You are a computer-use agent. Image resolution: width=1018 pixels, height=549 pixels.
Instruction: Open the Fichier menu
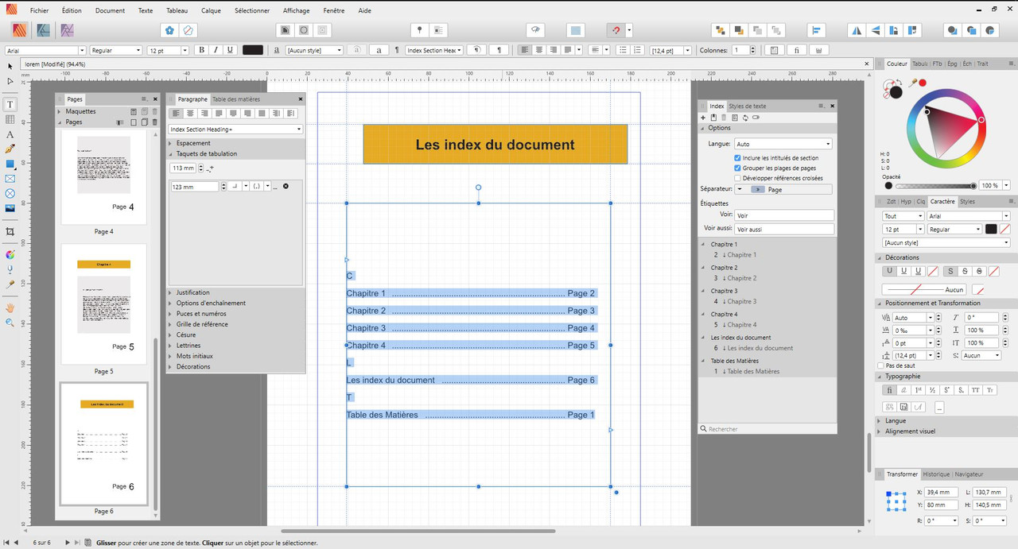coord(39,11)
